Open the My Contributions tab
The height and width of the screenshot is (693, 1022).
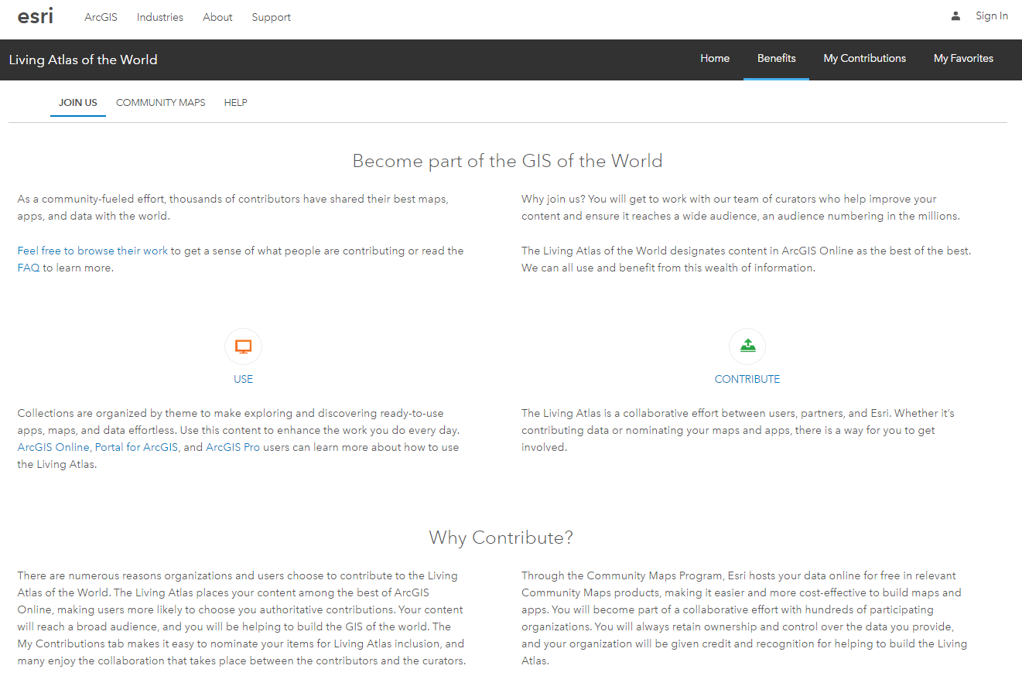pyautogui.click(x=865, y=59)
